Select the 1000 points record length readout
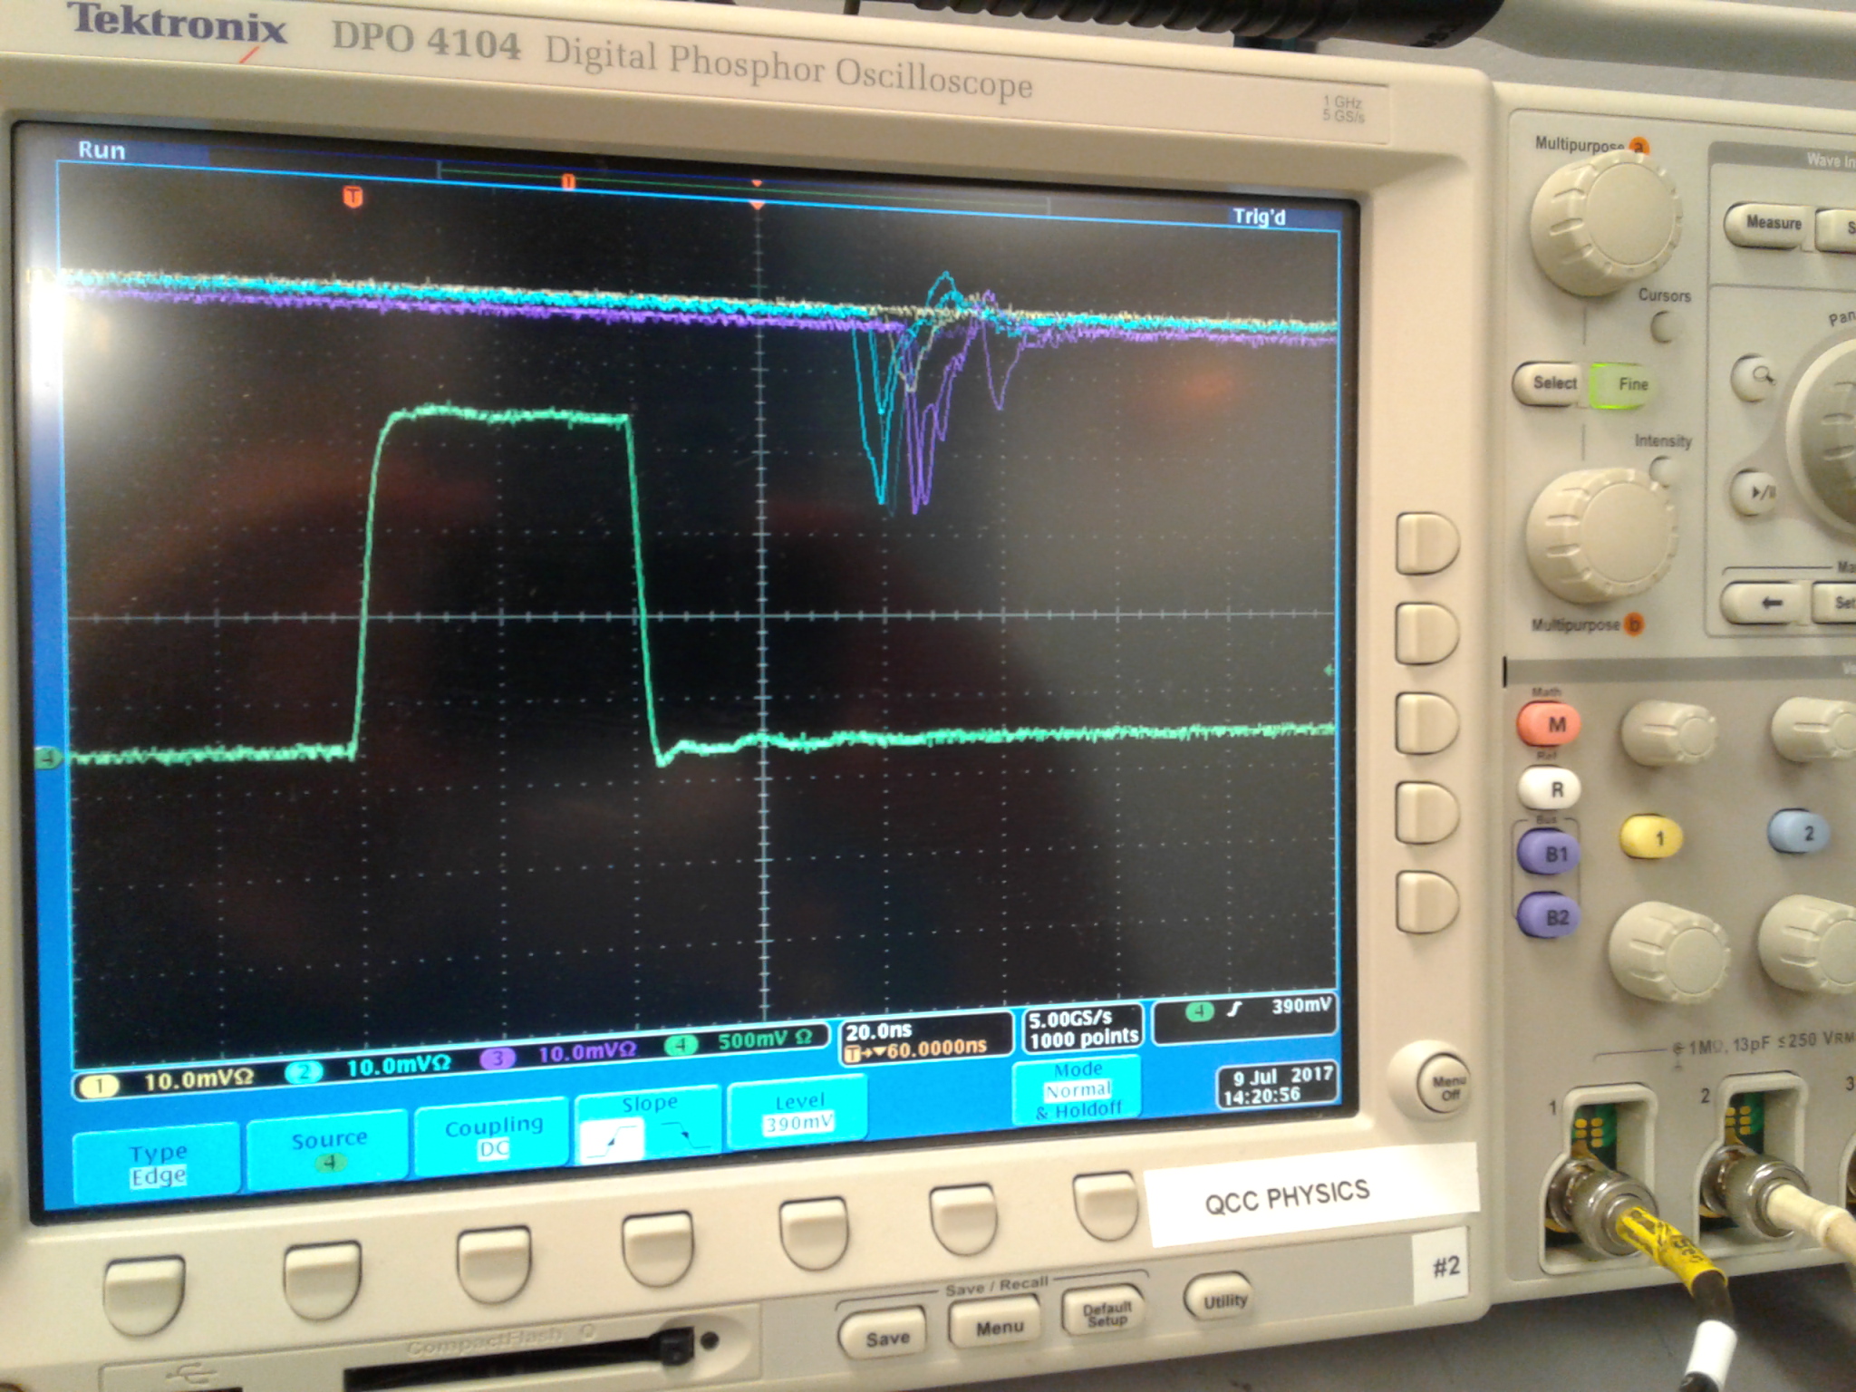 click(x=1084, y=1039)
